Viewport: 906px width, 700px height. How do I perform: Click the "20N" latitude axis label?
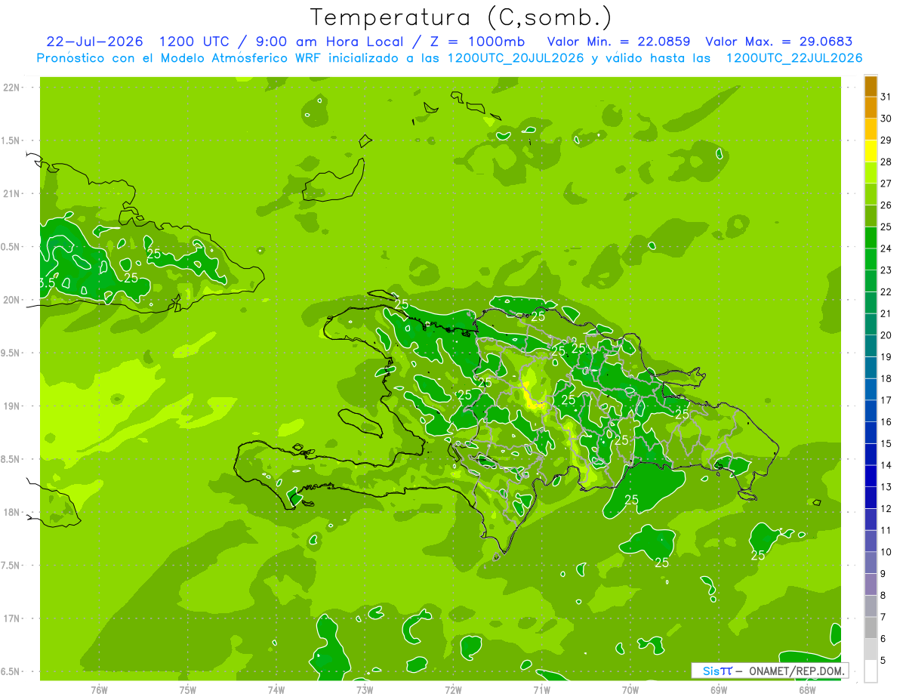coord(11,300)
